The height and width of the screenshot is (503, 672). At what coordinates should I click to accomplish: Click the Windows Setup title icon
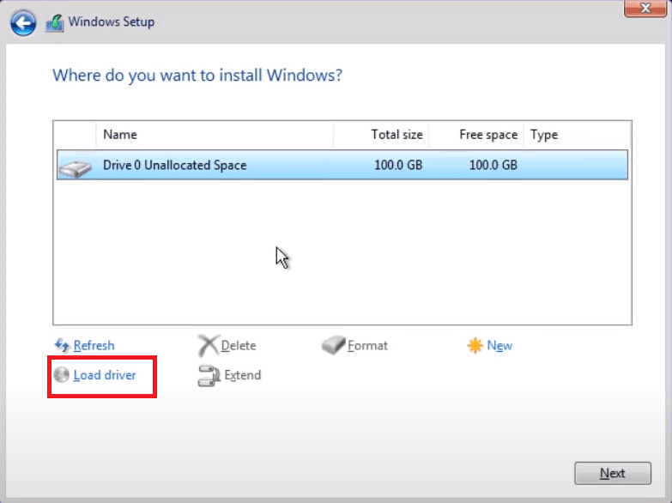(x=55, y=22)
